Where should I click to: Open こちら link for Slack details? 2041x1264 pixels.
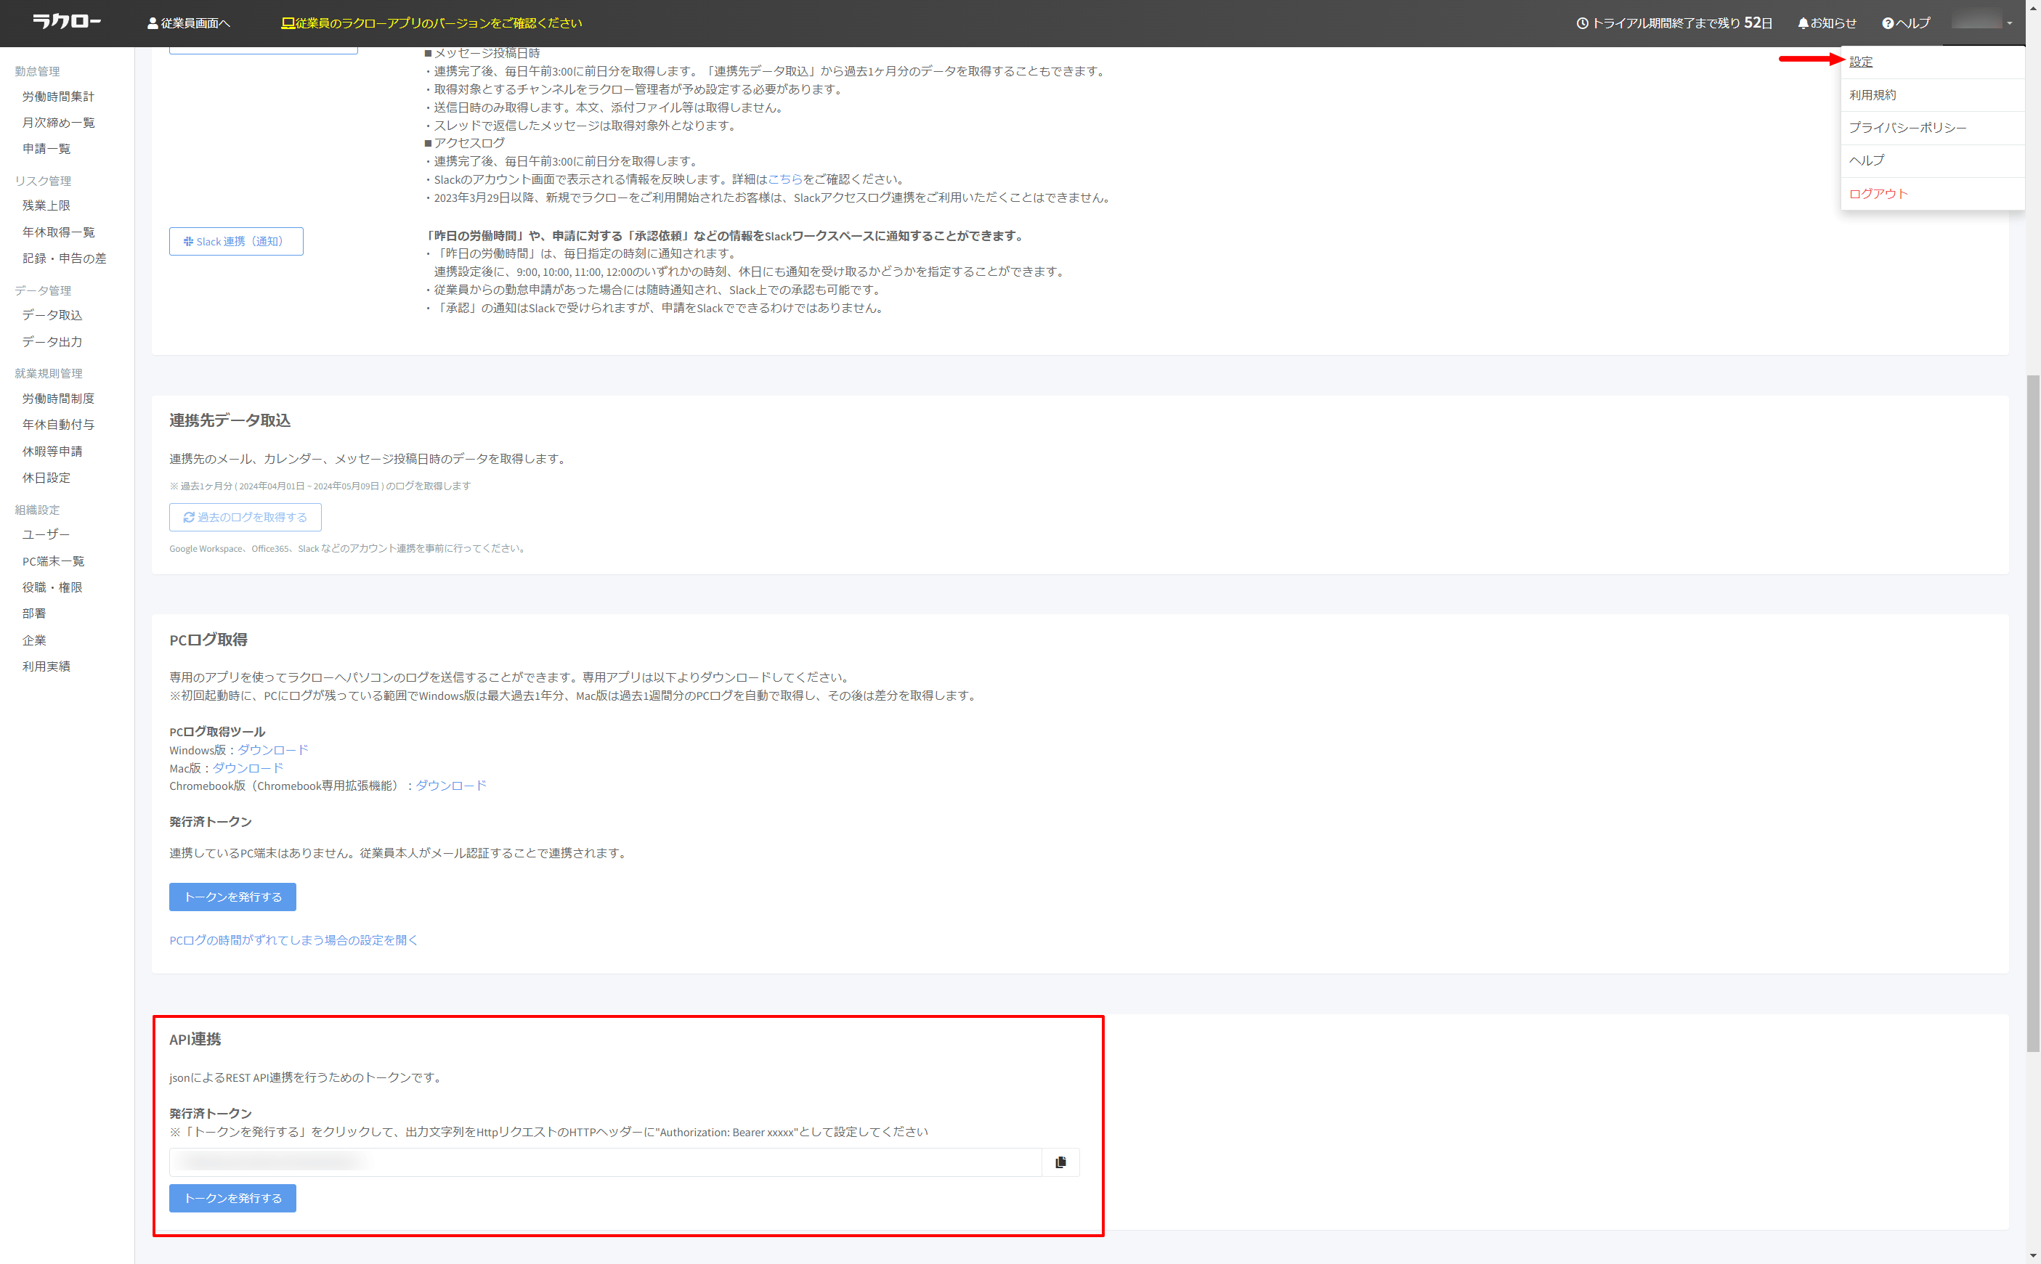point(784,179)
